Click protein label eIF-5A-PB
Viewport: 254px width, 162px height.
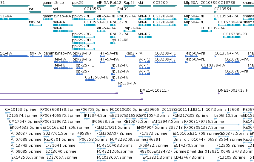109,53
